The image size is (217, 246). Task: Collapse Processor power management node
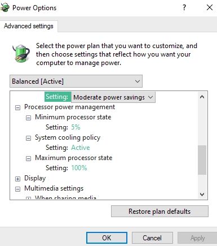click(x=17, y=108)
